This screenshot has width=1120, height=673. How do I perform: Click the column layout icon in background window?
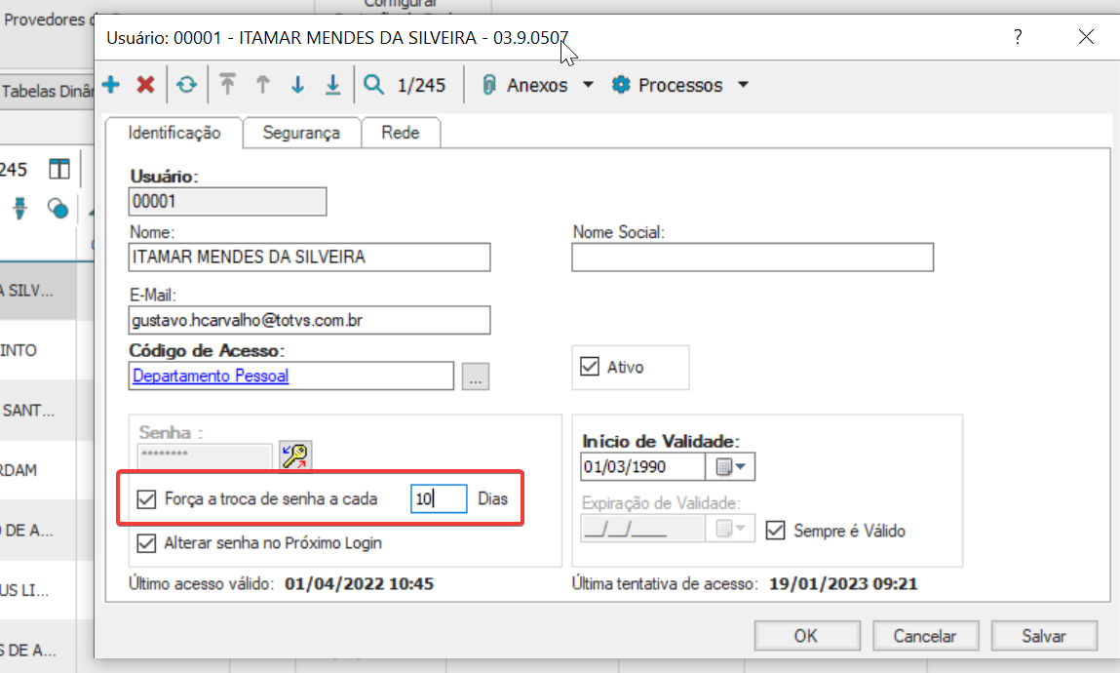(59, 170)
